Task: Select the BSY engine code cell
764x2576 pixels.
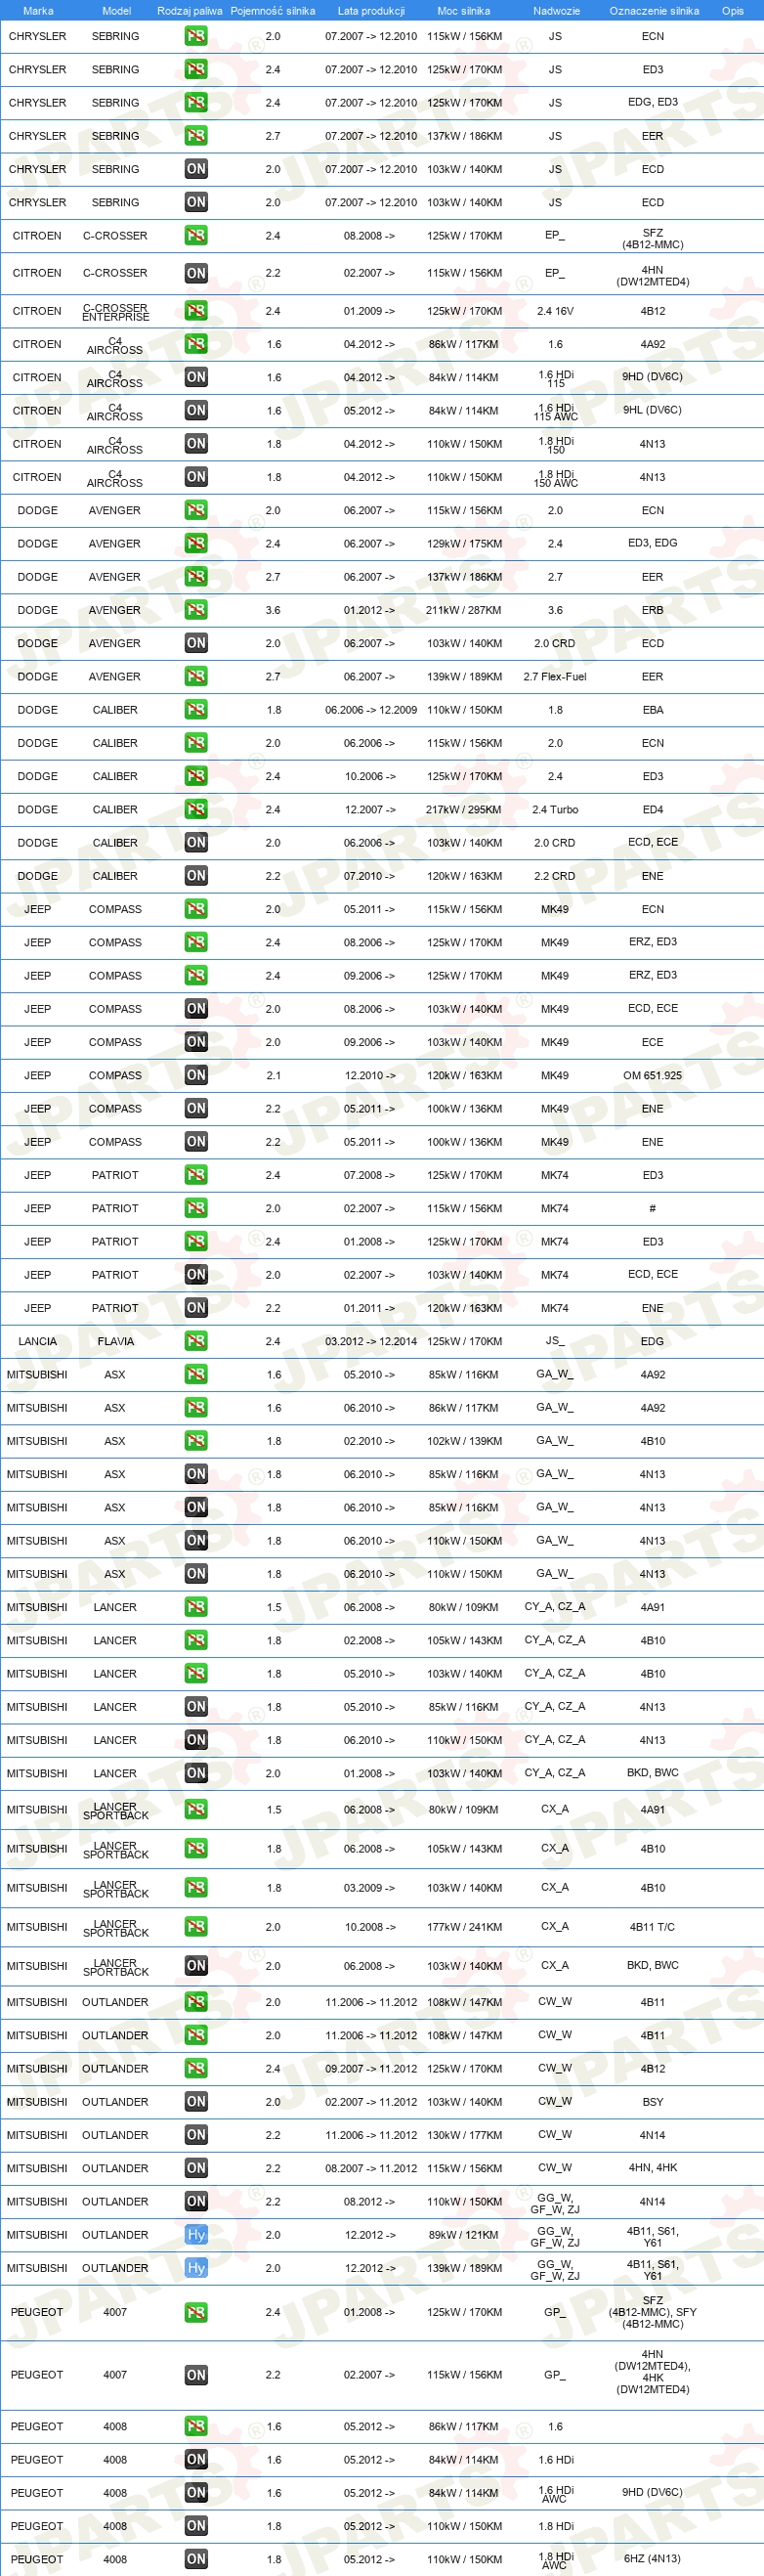Action: point(653,2102)
